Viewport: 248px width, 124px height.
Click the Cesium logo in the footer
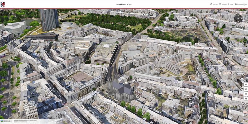click(x=6, y=121)
